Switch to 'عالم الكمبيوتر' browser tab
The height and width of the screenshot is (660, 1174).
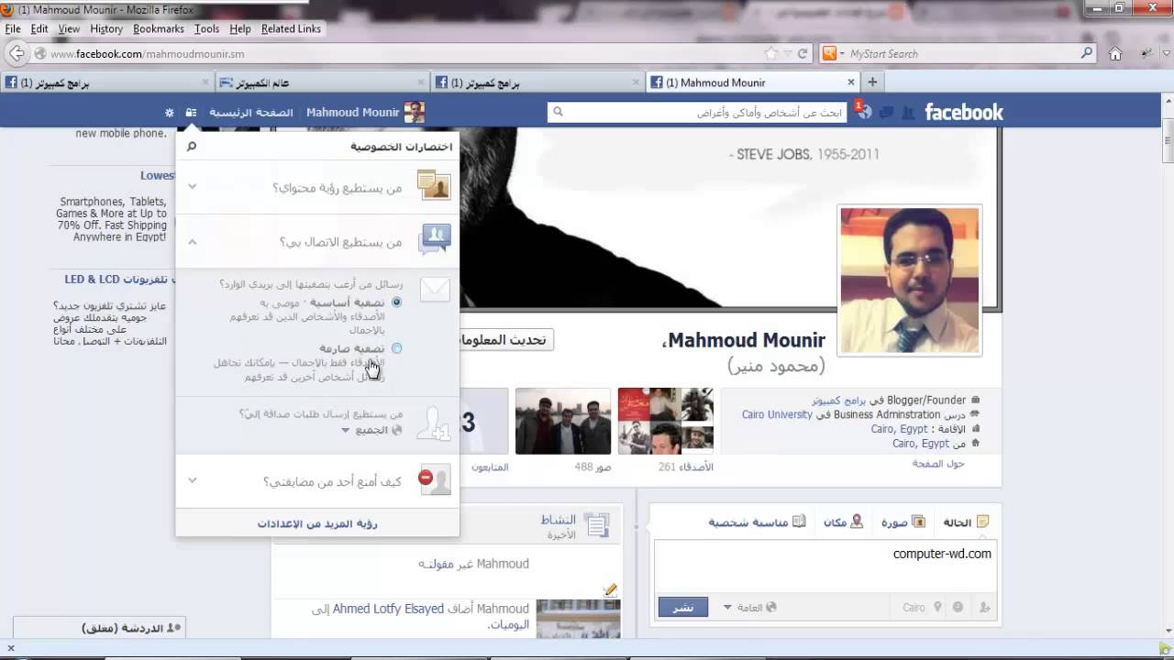(321, 82)
